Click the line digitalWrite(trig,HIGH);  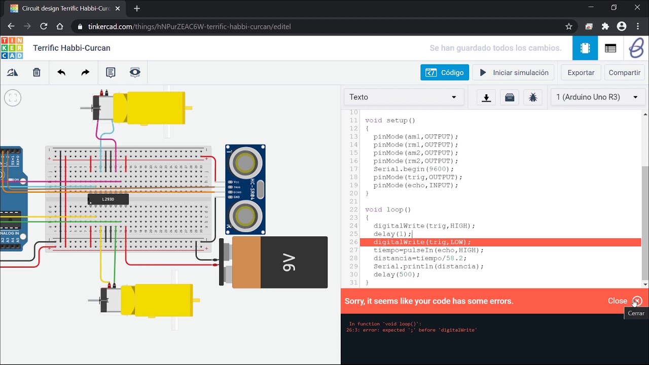pyautogui.click(x=424, y=226)
